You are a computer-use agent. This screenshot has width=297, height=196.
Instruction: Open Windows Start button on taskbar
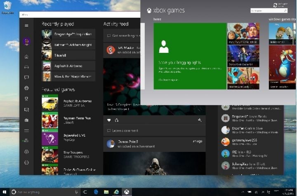tap(5, 192)
